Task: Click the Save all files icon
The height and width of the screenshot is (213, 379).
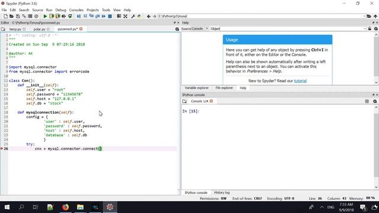Action: (x=24, y=16)
